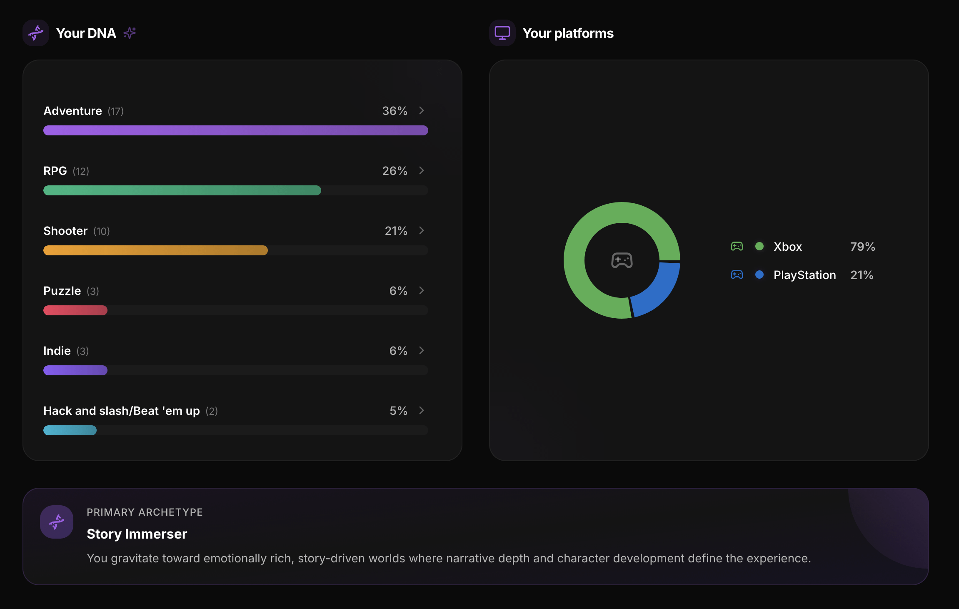Click the purple Adventure progress bar
The width and height of the screenshot is (959, 609).
pyautogui.click(x=235, y=130)
